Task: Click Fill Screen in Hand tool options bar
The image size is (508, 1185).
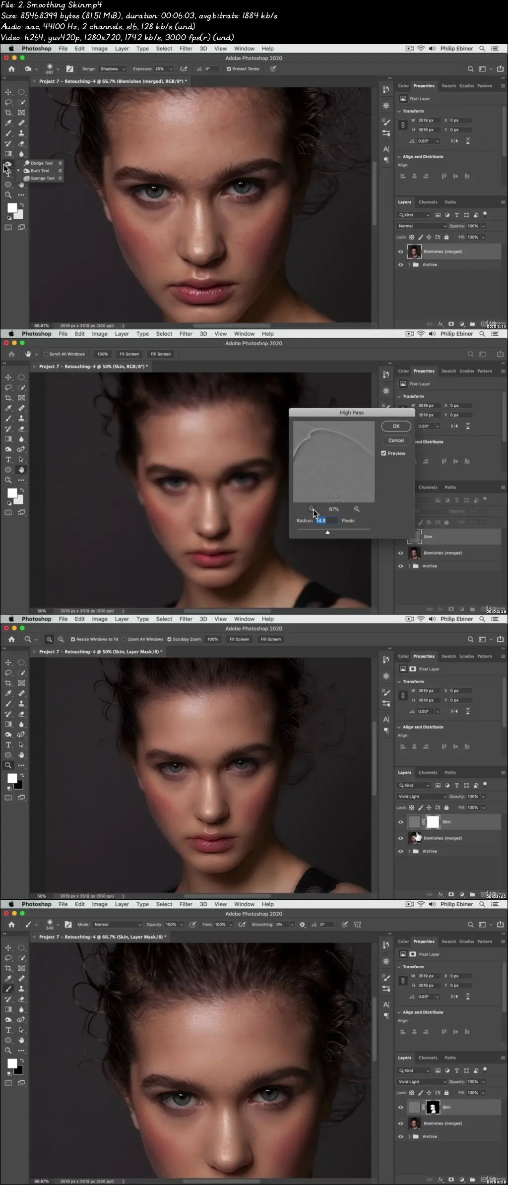Action: tap(161, 354)
